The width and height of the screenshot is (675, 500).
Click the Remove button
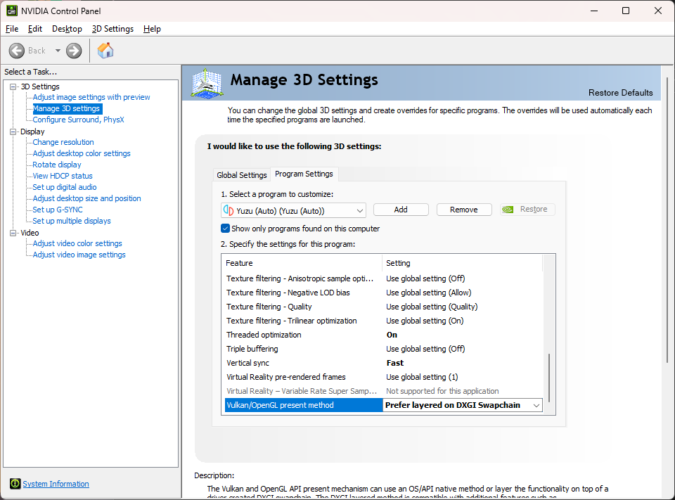coord(464,210)
